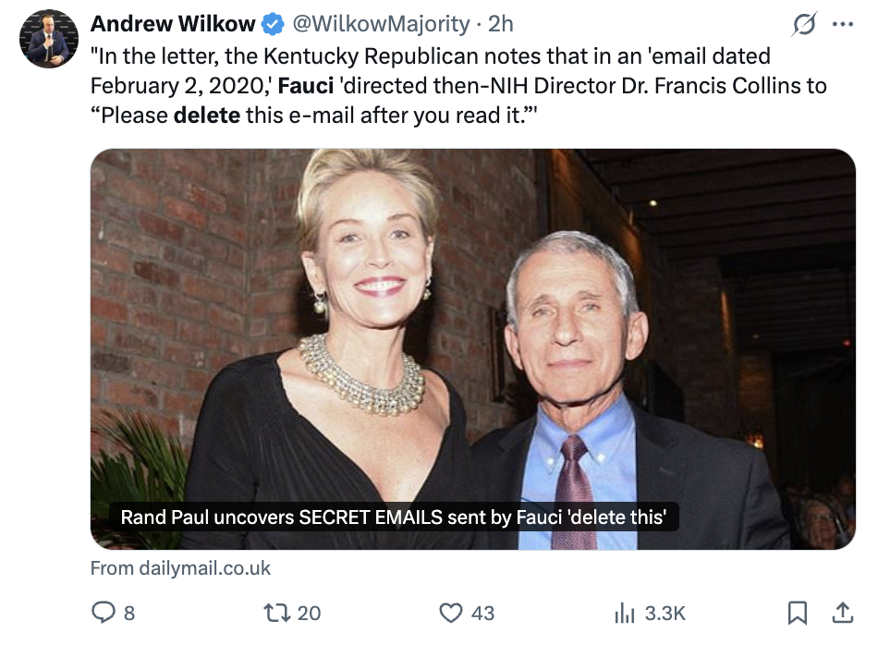Click the Andrew Wilkow display name
Screen dimensions: 878x645
(x=173, y=24)
